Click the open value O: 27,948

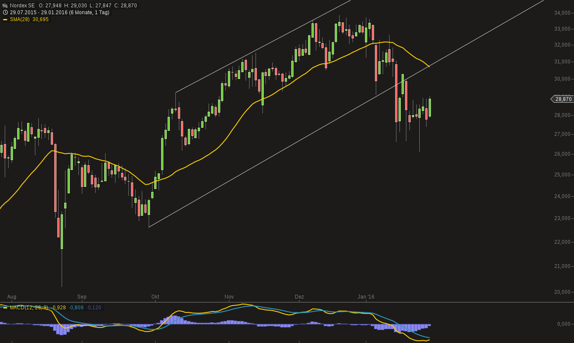pos(51,6)
